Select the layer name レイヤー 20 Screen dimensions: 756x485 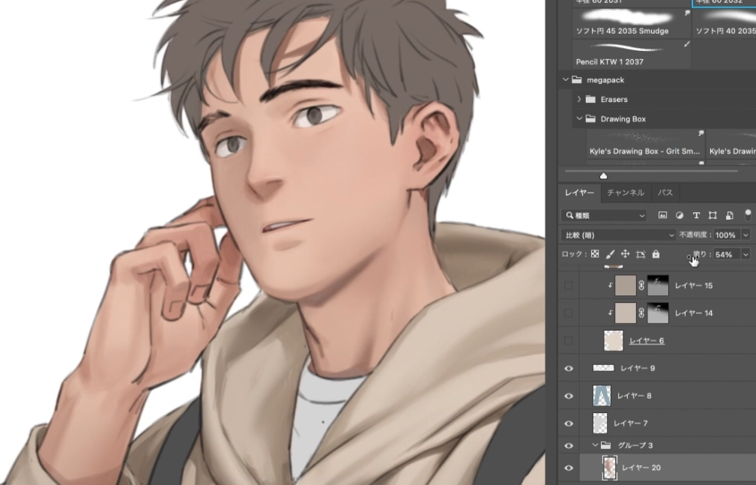(x=641, y=468)
